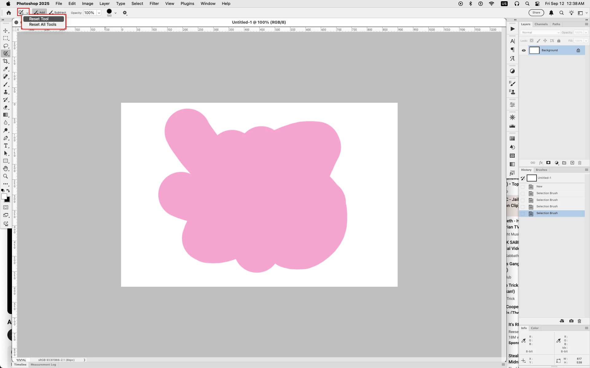Select the Zoom tool in the toolbar

click(6, 176)
